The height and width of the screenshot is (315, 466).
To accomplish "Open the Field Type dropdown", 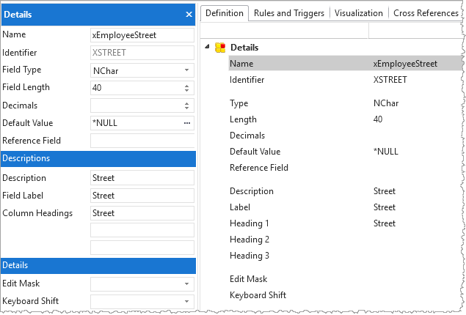I will (x=187, y=70).
